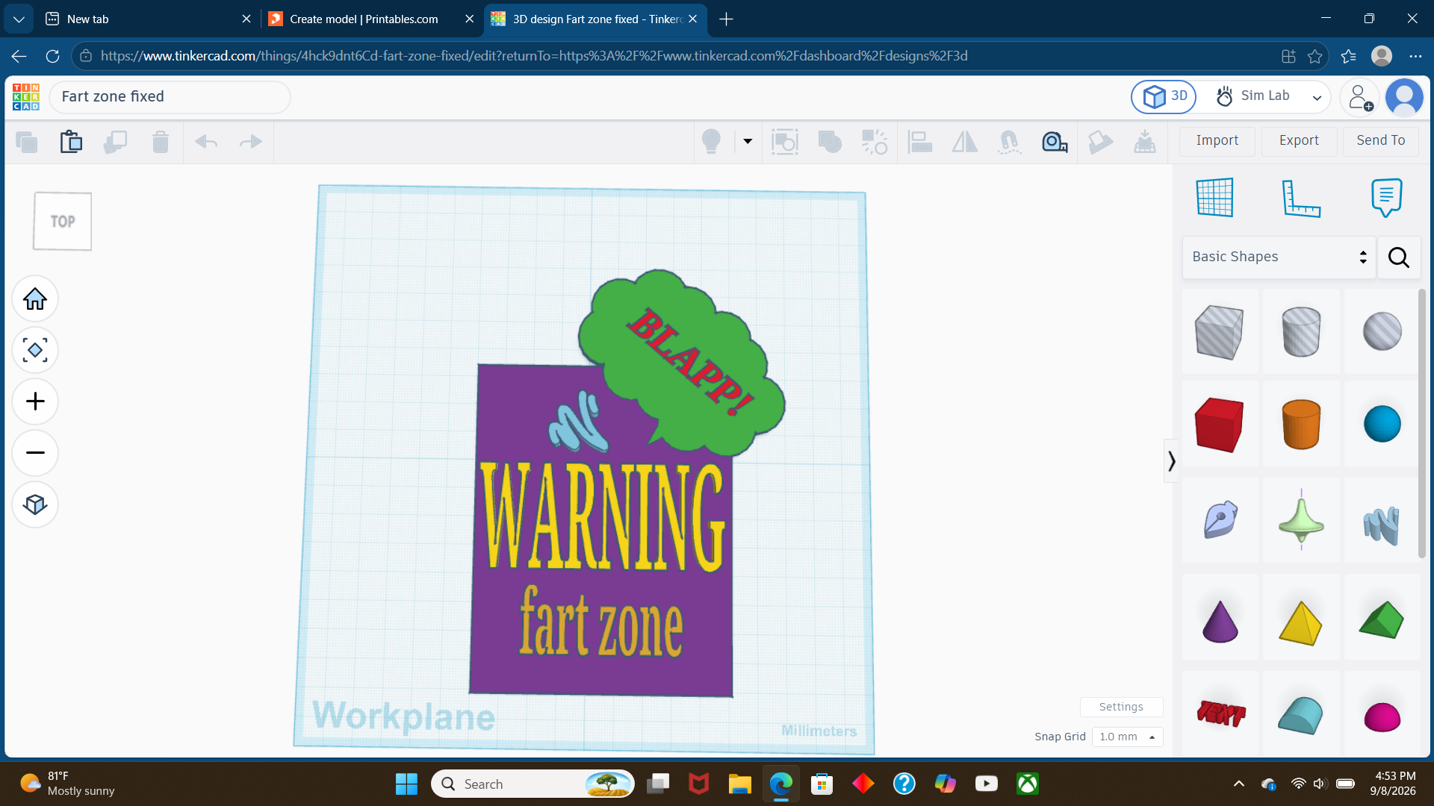Image resolution: width=1434 pixels, height=806 pixels.
Task: Click the Import button
Action: (x=1217, y=140)
